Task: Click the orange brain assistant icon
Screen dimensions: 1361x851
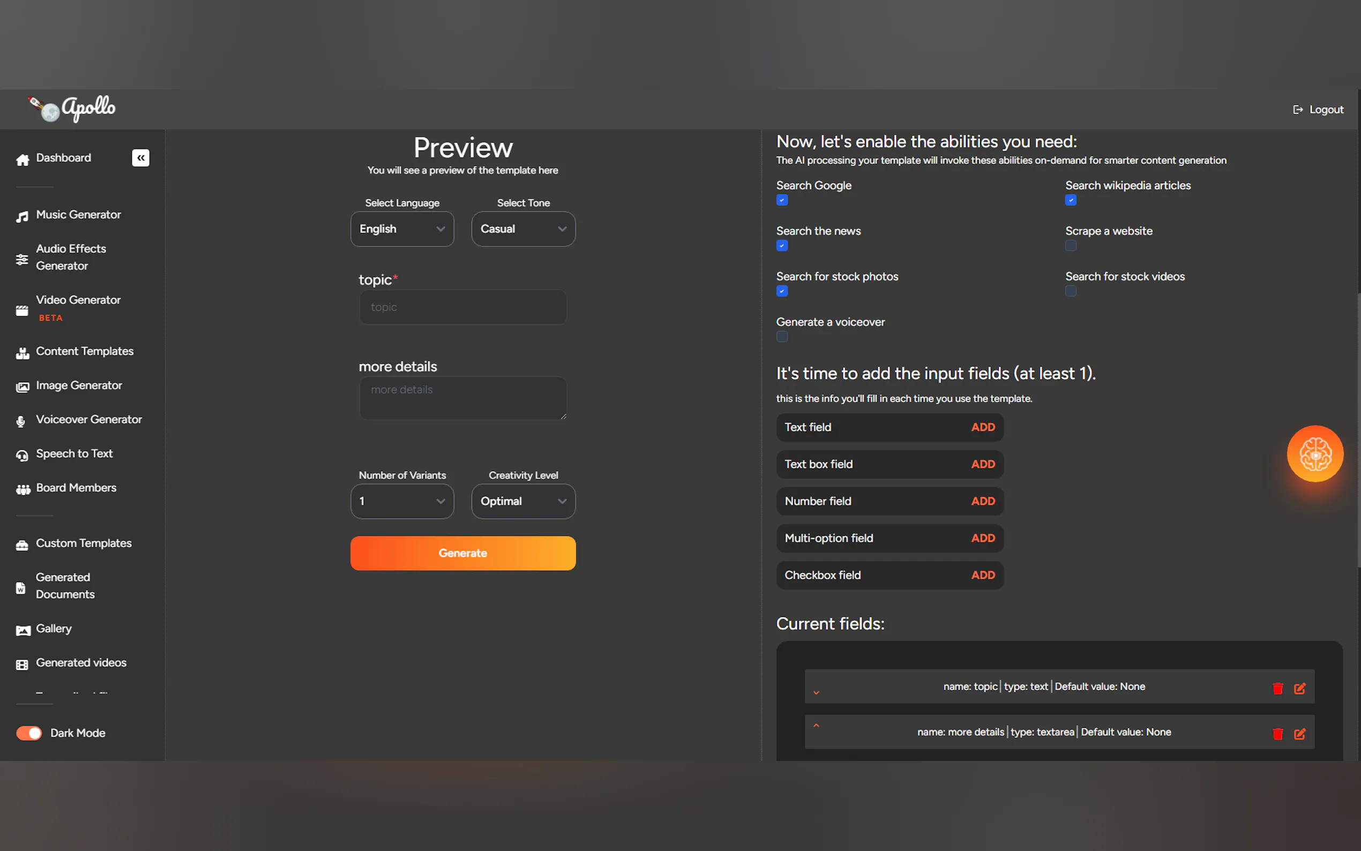Action: click(x=1314, y=454)
